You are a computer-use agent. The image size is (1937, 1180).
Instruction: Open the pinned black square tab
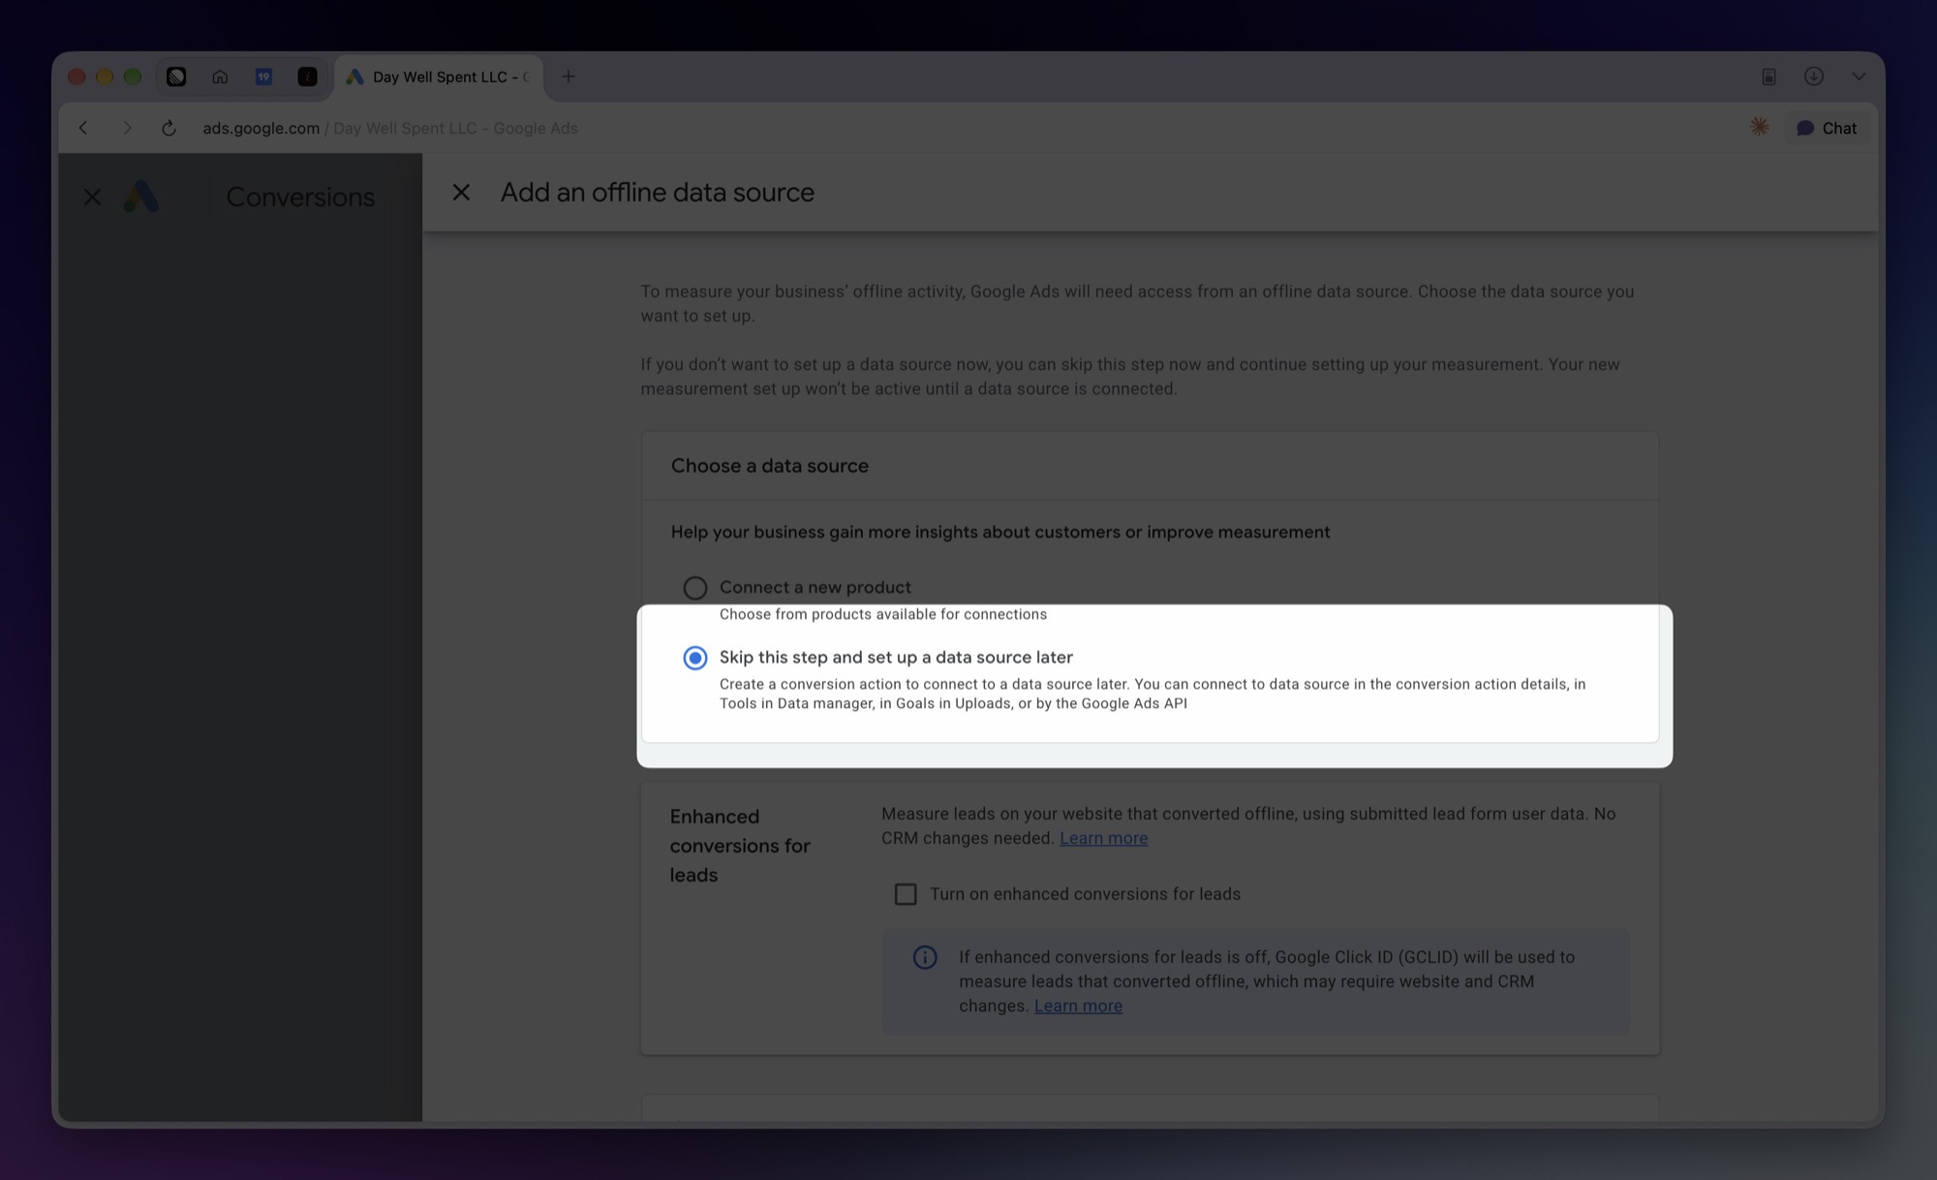(x=307, y=77)
